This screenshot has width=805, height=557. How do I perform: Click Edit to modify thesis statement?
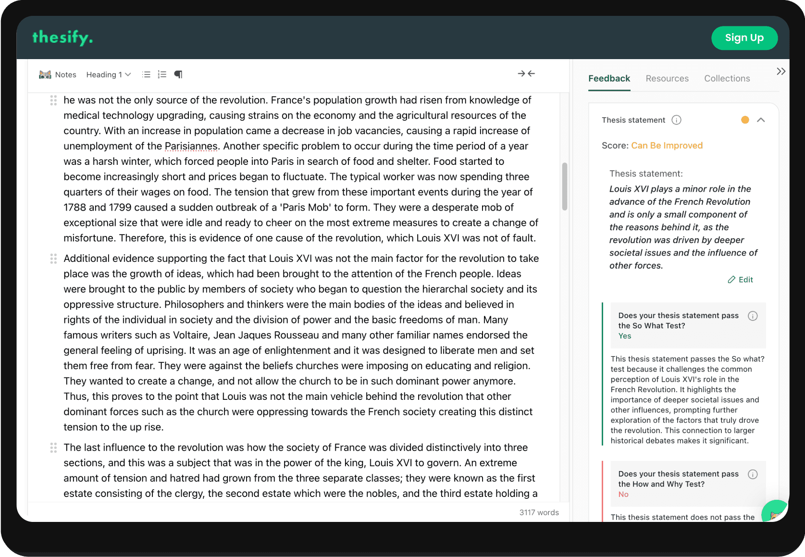(x=740, y=280)
